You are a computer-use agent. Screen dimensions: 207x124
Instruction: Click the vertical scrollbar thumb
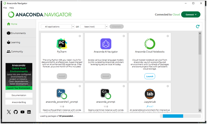(x=200, y=45)
